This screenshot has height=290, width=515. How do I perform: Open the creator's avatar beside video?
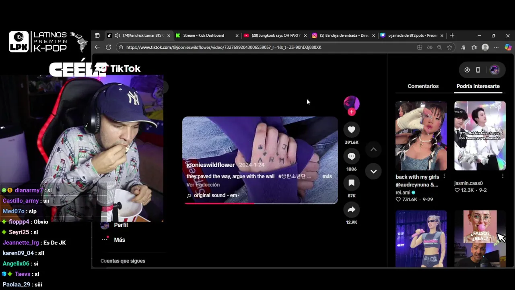coord(351,103)
